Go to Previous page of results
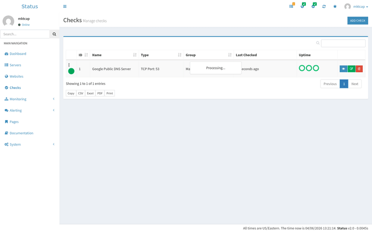This screenshot has width=372, height=232. [x=330, y=84]
